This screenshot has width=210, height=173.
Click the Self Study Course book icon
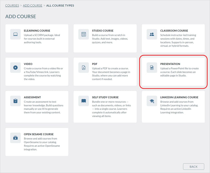click(84, 101)
